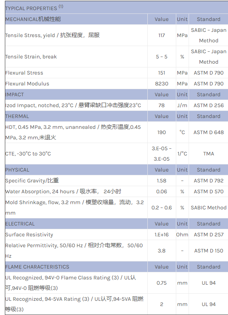Click the Tensile Stress yield value 117
The height and width of the screenshot is (315, 228).
[162, 35]
